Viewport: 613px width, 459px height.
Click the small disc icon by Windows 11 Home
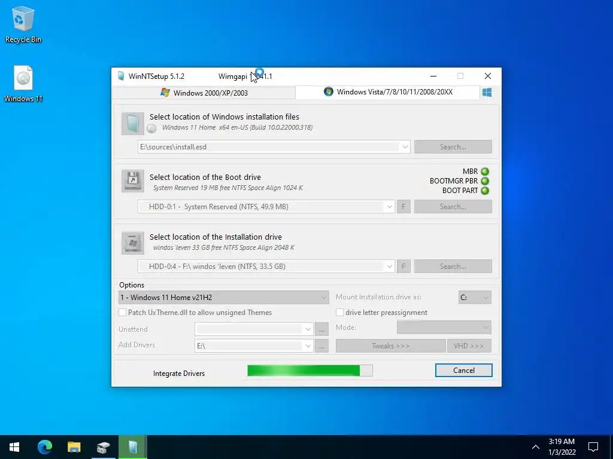151,128
